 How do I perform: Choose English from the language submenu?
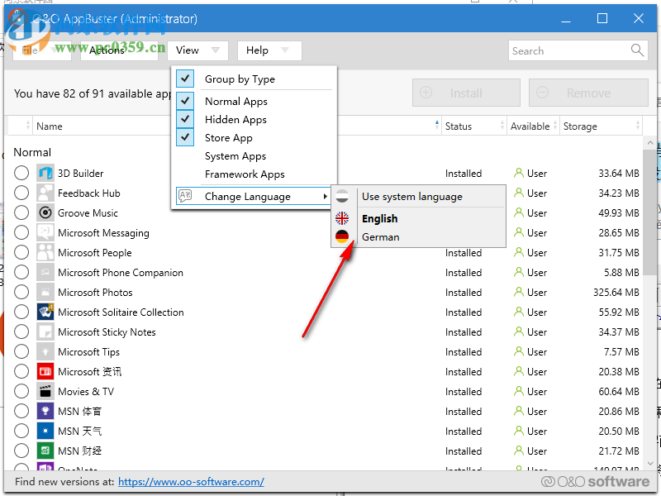(x=379, y=219)
